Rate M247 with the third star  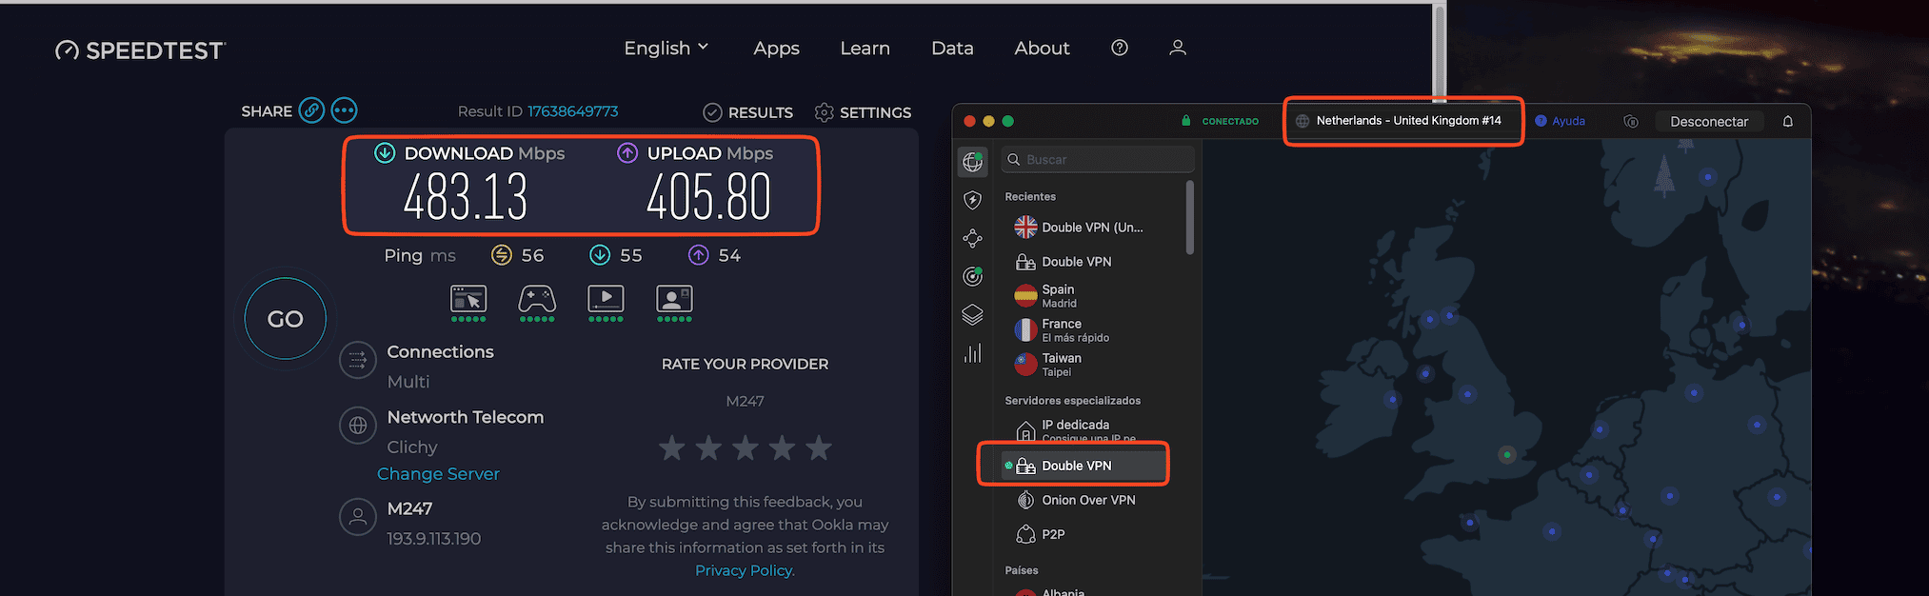746,447
